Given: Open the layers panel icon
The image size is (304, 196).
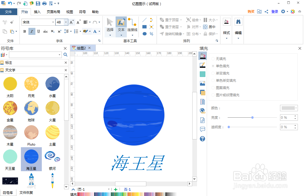Looking at the screenshot, I should tap(202, 93).
